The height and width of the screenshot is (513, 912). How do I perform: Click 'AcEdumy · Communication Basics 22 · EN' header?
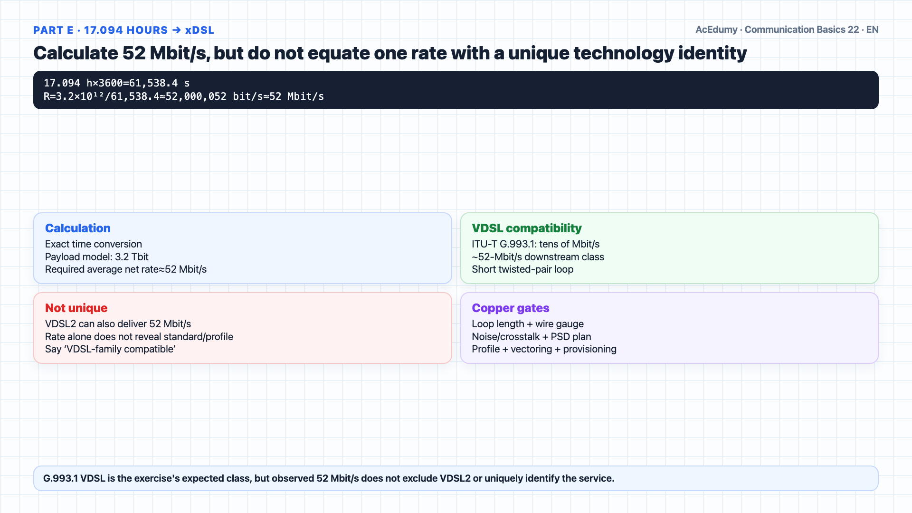(787, 29)
